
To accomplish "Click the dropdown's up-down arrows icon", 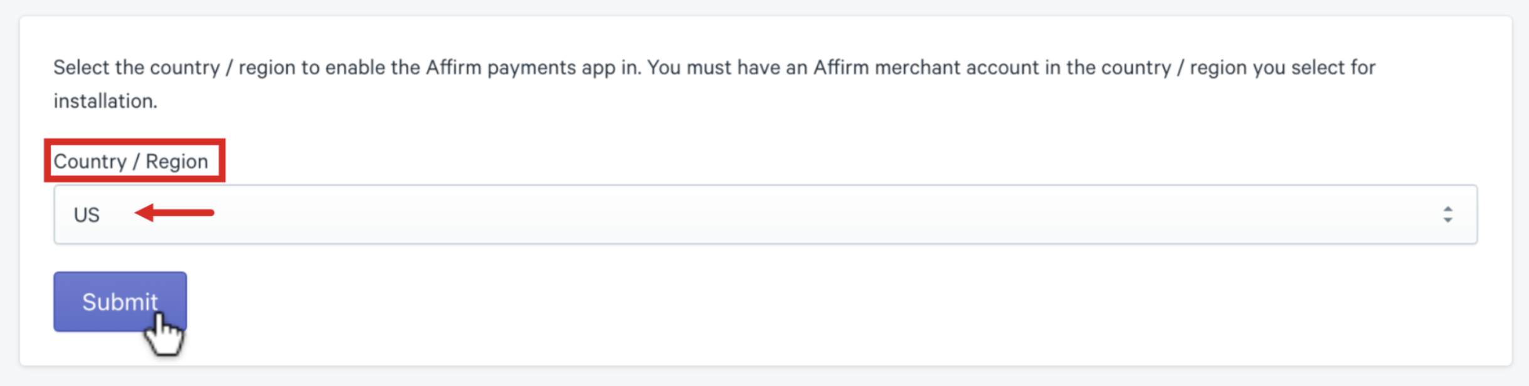I will click(x=1447, y=214).
